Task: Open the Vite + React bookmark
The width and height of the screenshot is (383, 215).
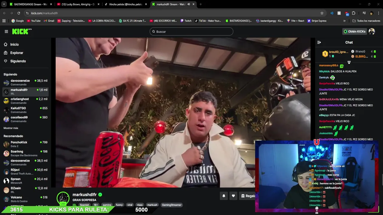Action: 295,21
